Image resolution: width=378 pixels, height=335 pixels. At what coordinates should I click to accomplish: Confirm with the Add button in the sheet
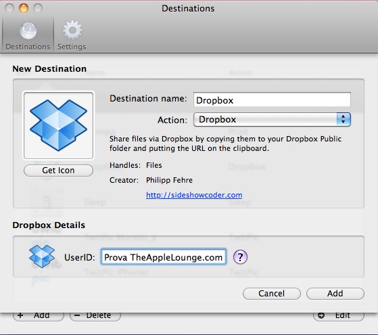335,294
